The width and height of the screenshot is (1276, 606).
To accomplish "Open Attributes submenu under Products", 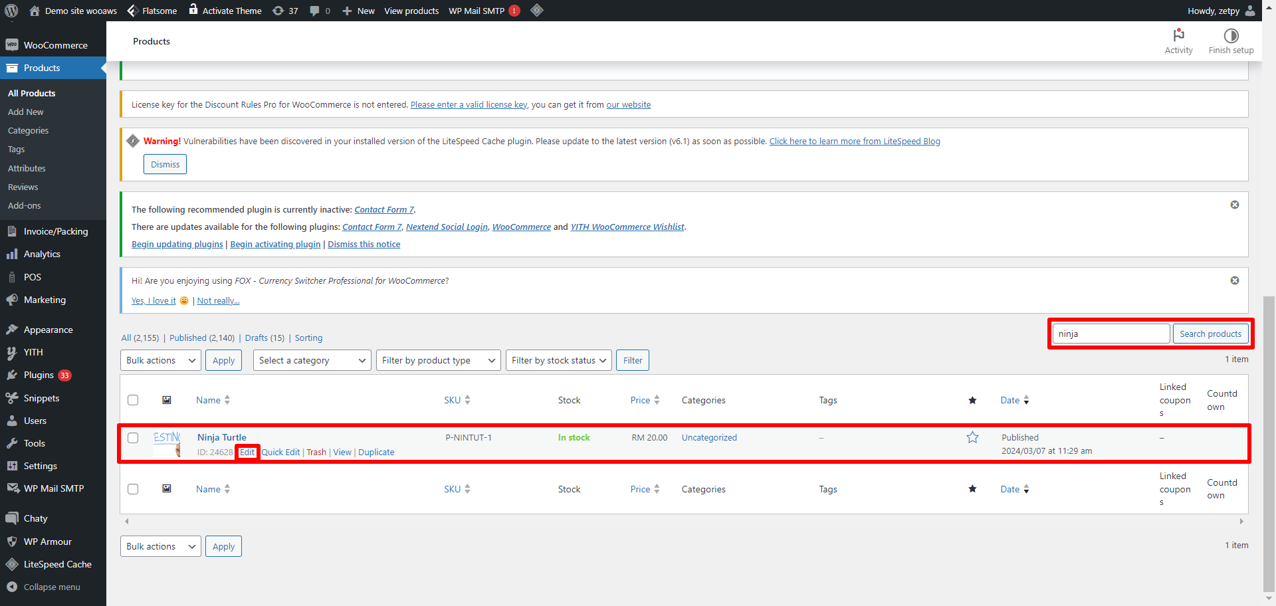I will 27,168.
